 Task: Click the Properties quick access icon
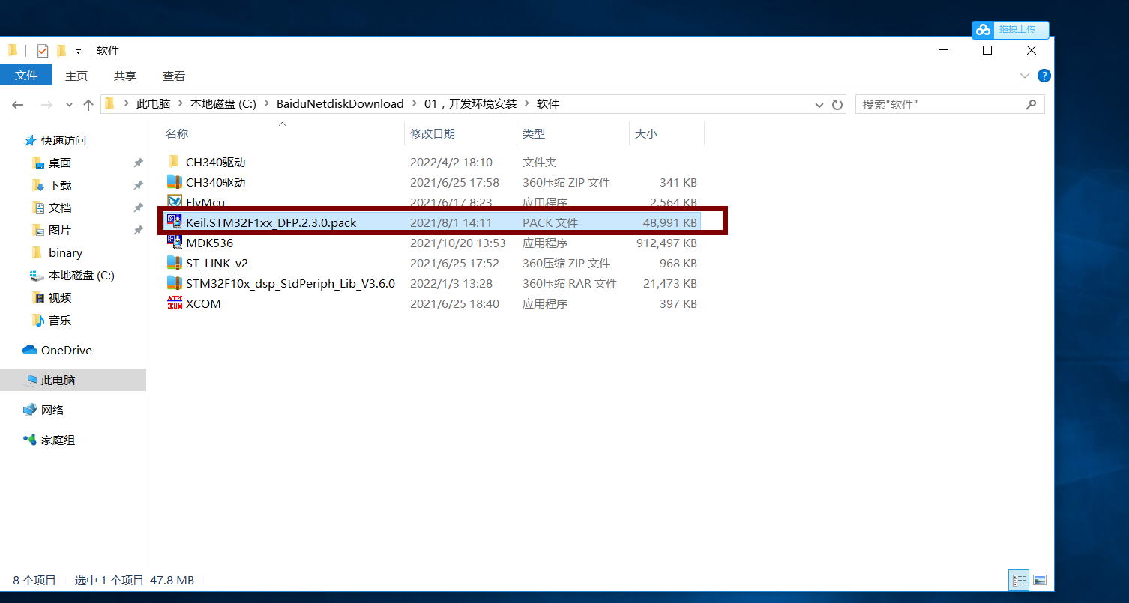tap(42, 51)
